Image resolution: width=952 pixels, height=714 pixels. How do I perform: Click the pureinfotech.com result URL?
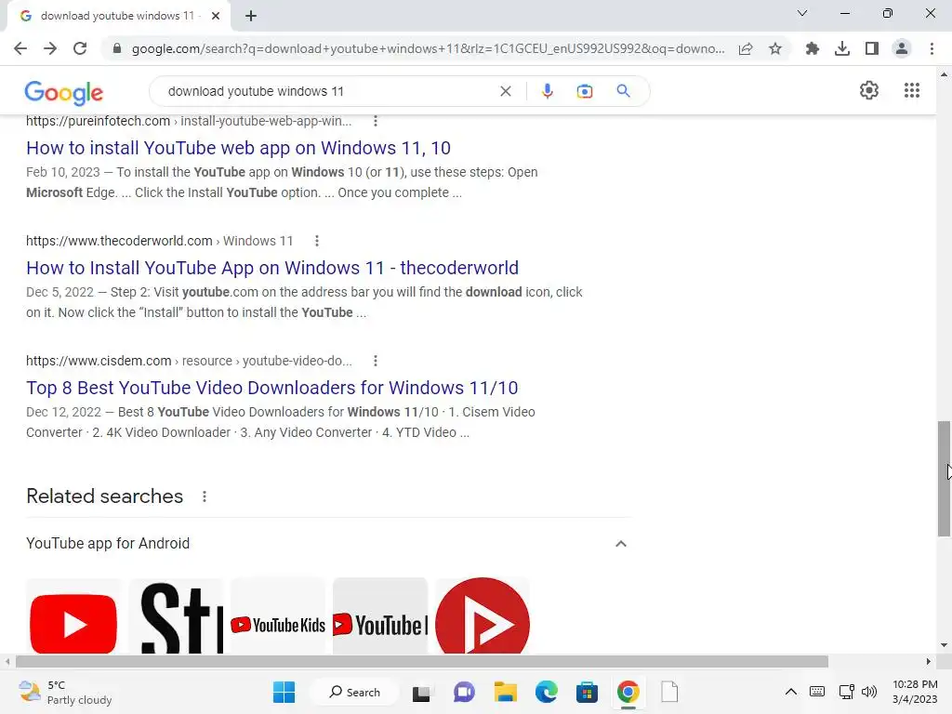pyautogui.click(x=188, y=121)
